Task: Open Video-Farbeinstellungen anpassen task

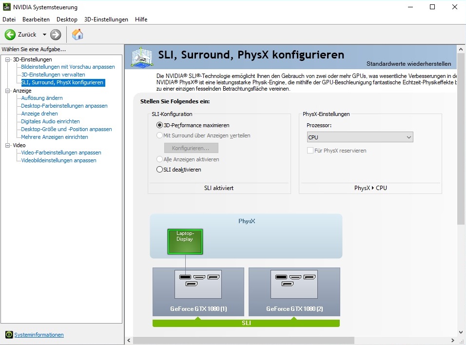Action: [61, 153]
